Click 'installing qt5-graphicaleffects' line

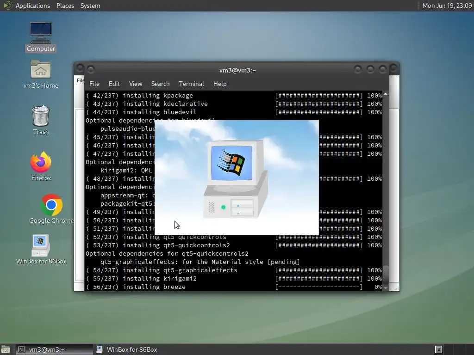tap(234, 270)
